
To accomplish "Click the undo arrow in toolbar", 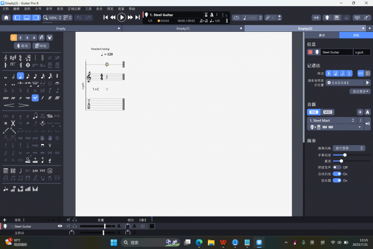I will pyautogui.click(x=79, y=18).
